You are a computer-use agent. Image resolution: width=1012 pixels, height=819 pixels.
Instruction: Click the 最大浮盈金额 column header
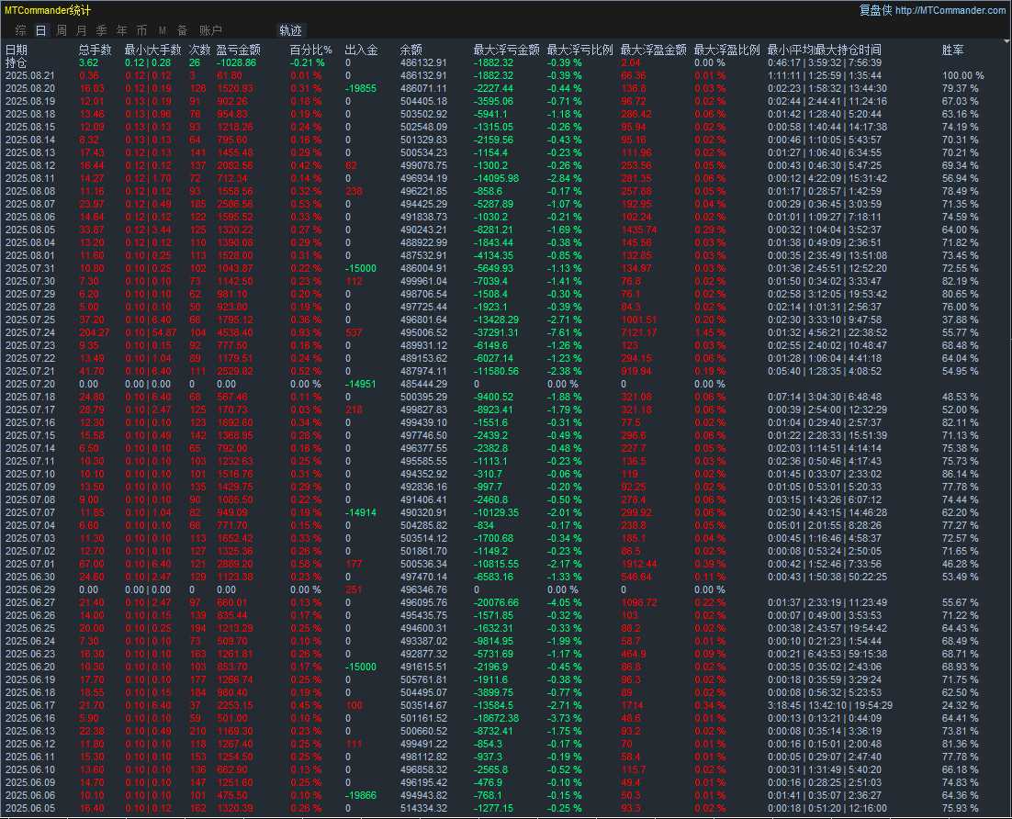pos(653,50)
